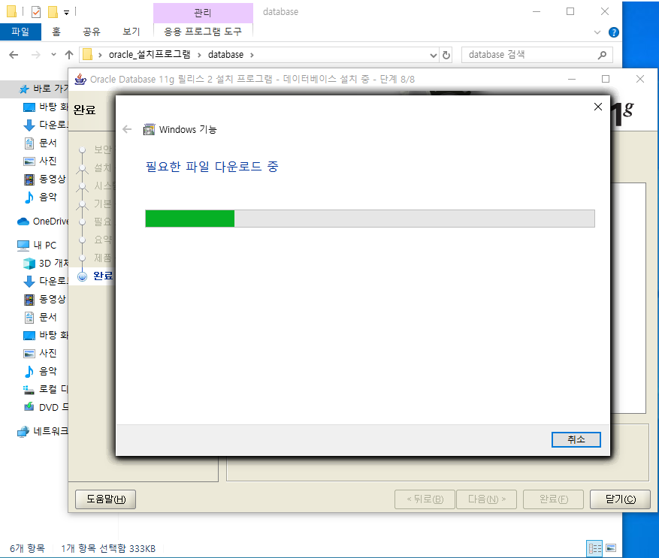
Task: Open DVD drive in sidebar
Action: pyautogui.click(x=46, y=407)
